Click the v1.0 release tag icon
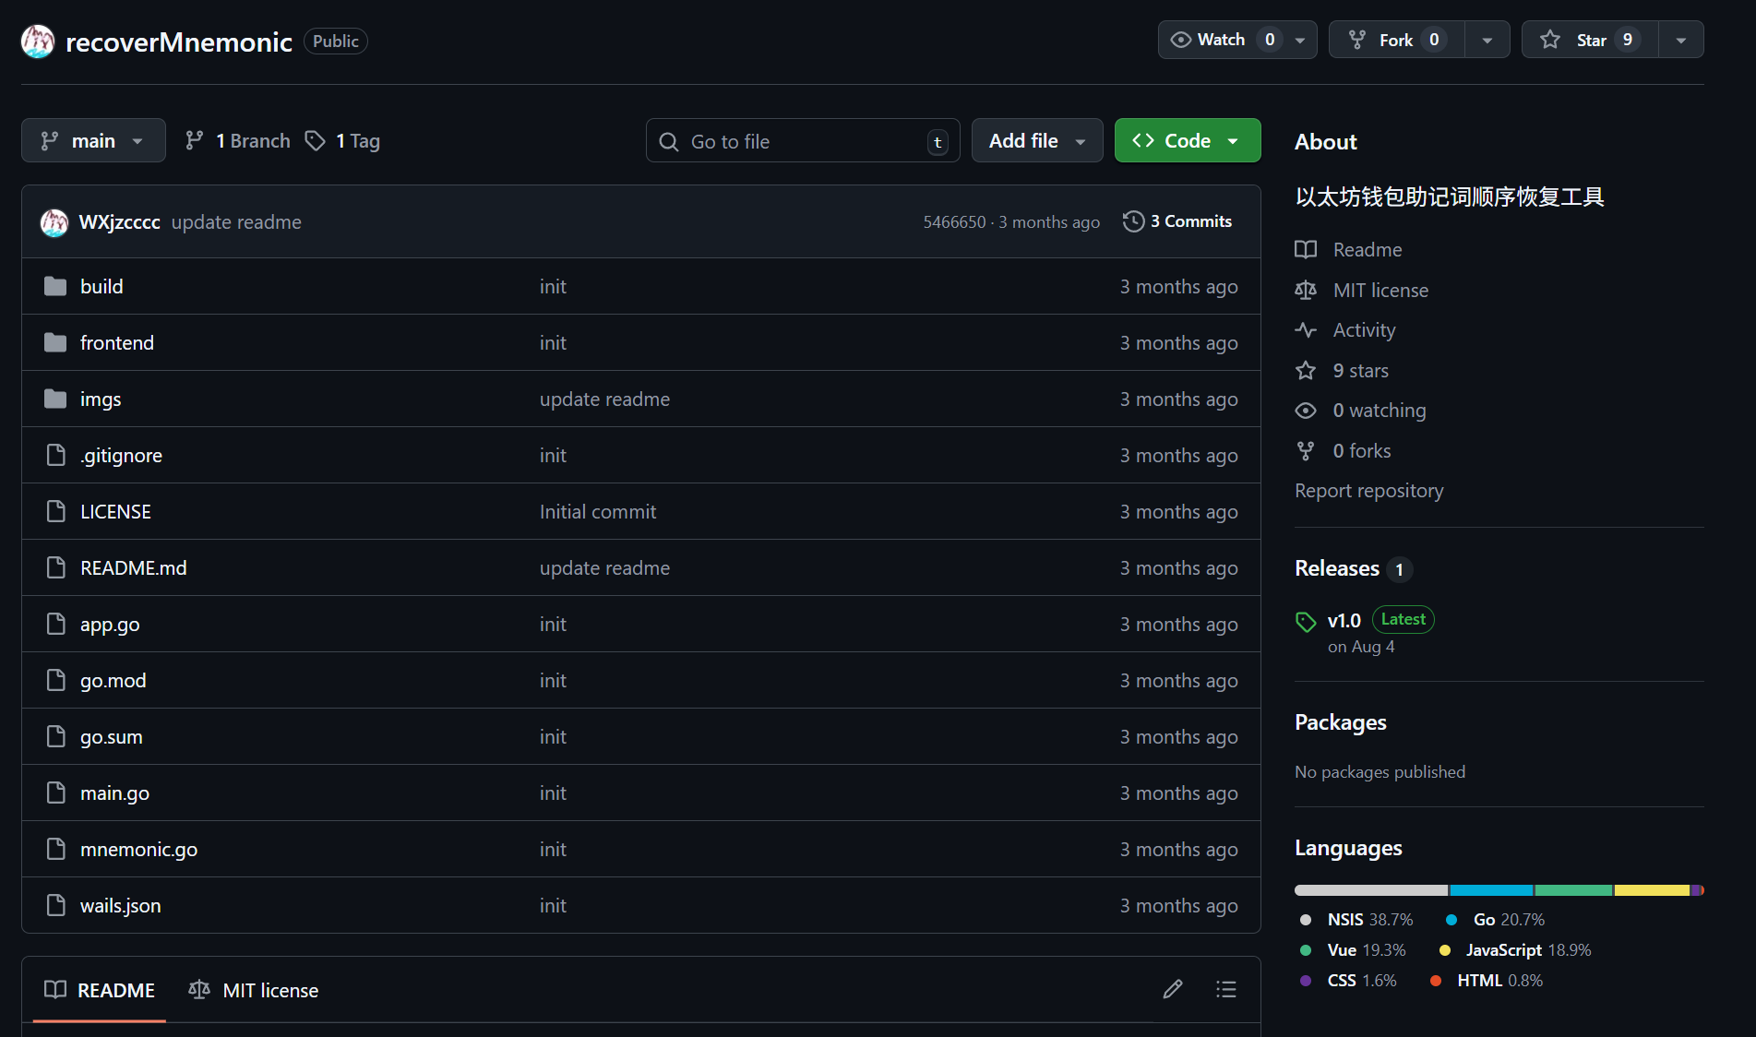The height and width of the screenshot is (1037, 1756). click(1306, 622)
